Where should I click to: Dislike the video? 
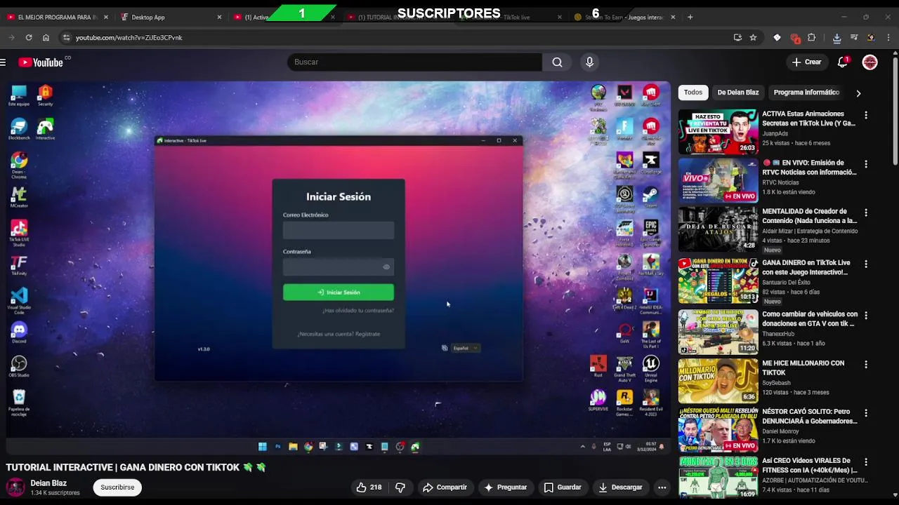400,487
